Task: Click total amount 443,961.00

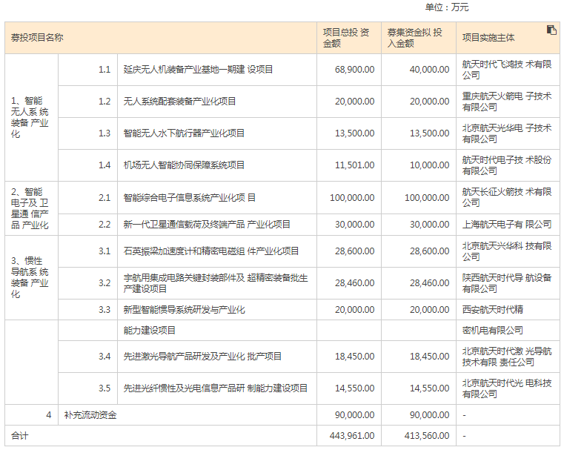Action: pos(352,436)
